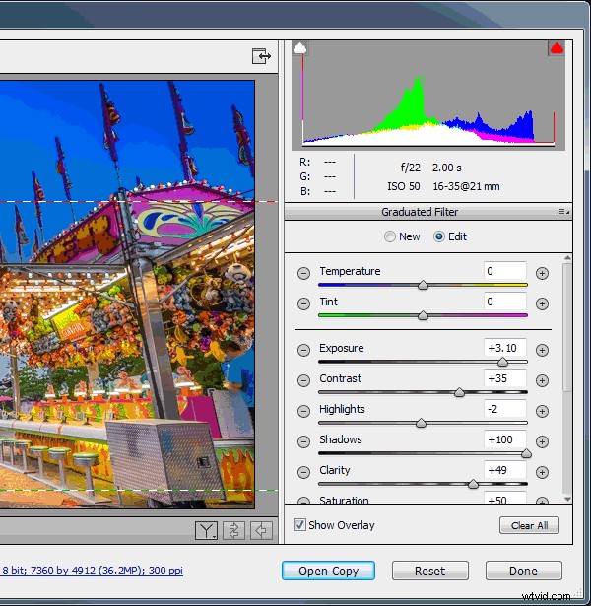Toggle shadow clipping warning triangle
Viewport: 591px width, 606px height.
click(x=299, y=48)
